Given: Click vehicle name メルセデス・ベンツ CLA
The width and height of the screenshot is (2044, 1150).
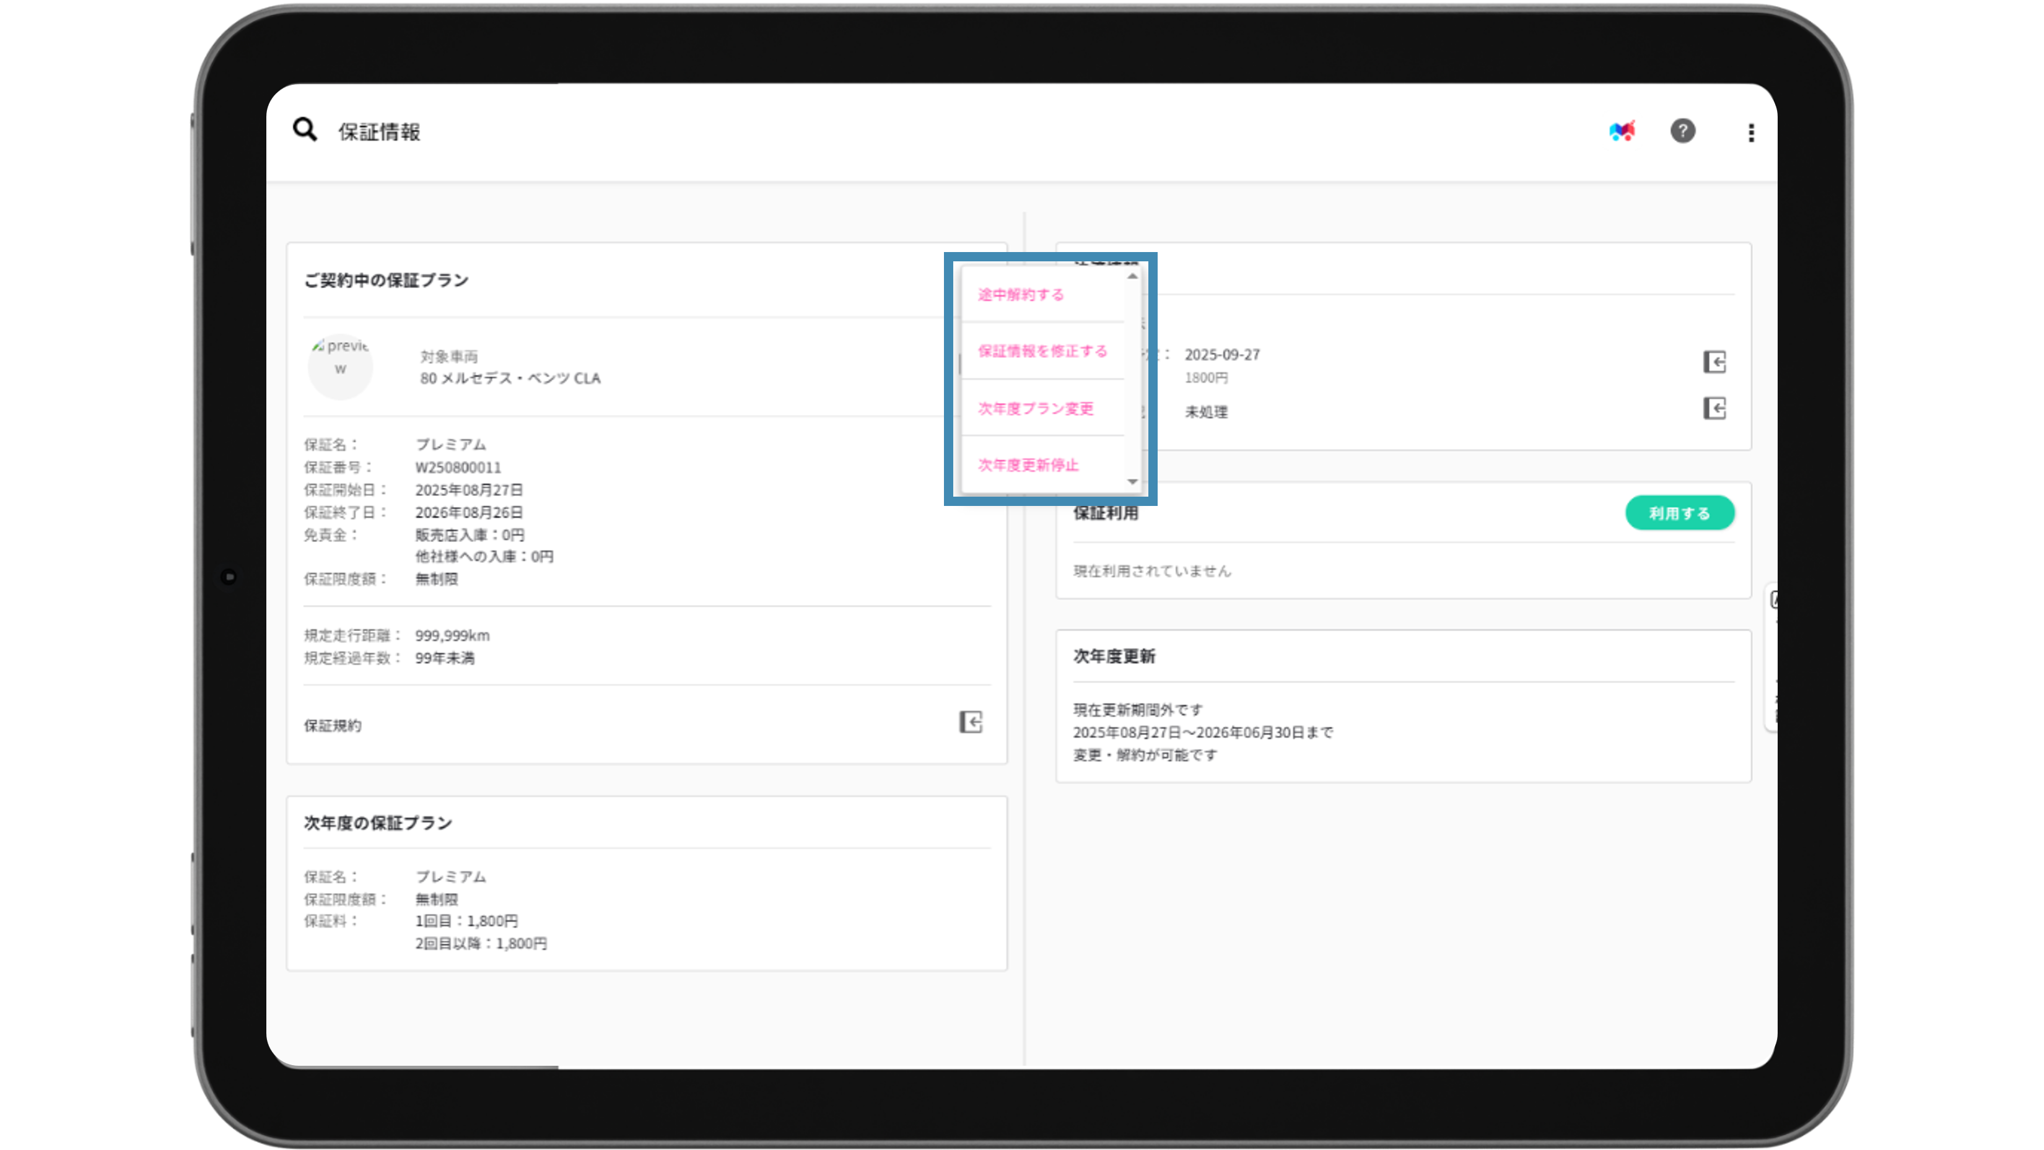Looking at the screenshot, I should pos(510,378).
